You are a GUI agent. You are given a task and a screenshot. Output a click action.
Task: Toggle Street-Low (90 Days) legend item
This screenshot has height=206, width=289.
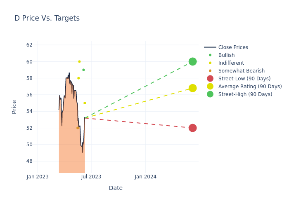pos(244,79)
